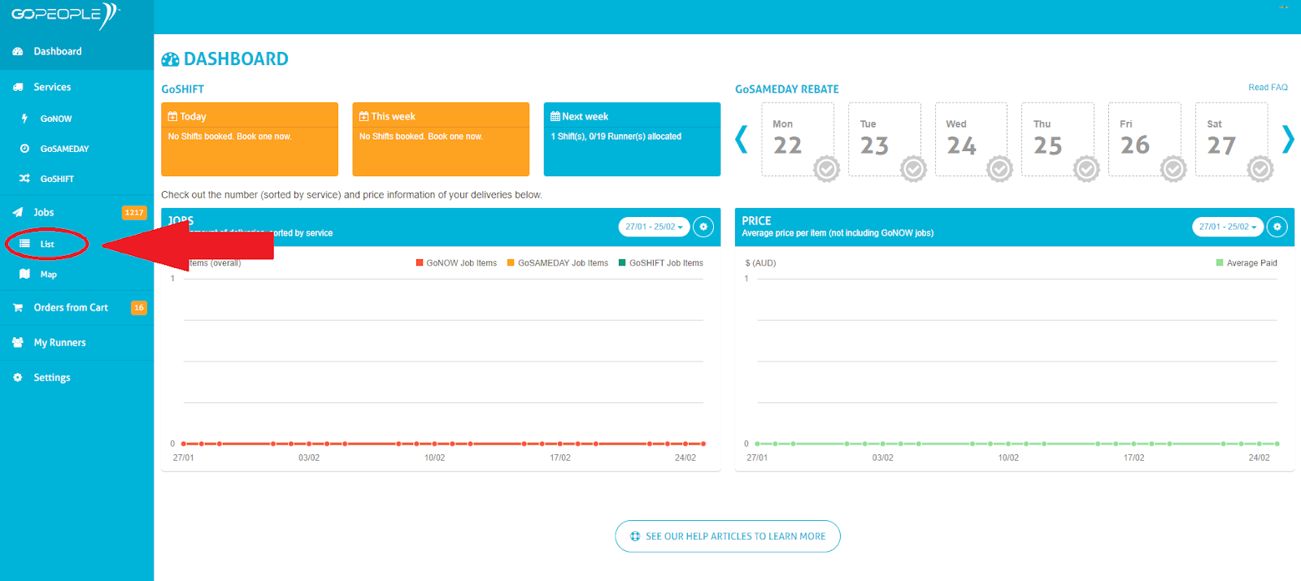Toggle GoNOW Job Items legend series
The height and width of the screenshot is (581, 1301).
456,263
